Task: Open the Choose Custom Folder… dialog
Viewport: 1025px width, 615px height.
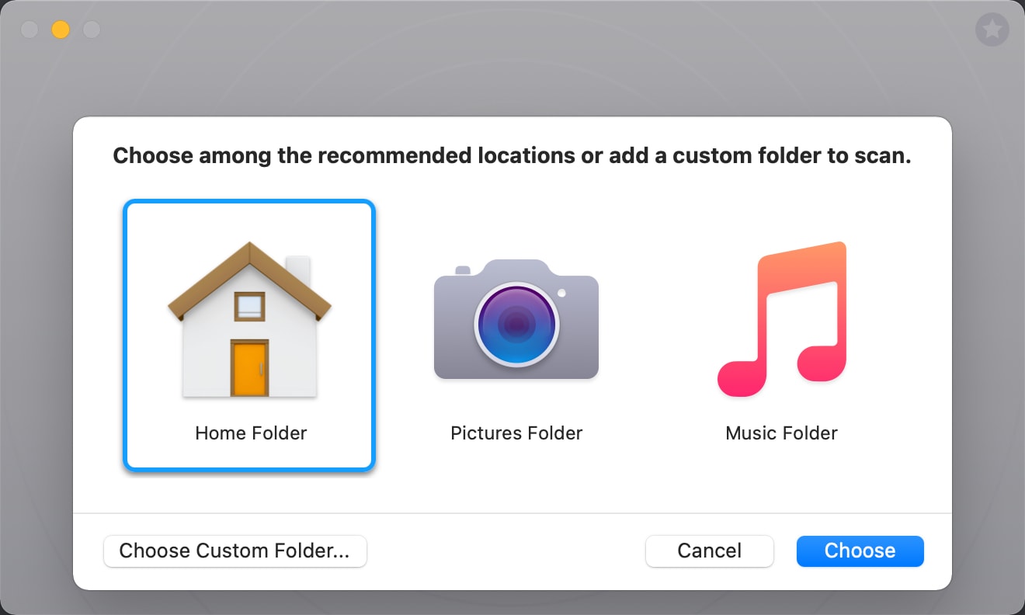Action: 235,551
